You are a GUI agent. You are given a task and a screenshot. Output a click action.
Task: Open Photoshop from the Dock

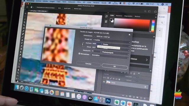(x=108, y=101)
